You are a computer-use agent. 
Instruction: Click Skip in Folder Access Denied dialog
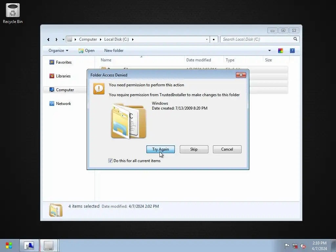coord(194,149)
